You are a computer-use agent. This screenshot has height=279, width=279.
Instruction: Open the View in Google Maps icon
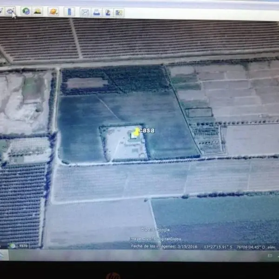point(119,13)
